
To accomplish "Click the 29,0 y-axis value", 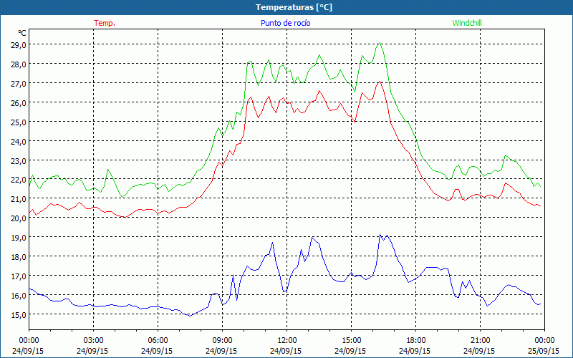I will coord(19,45).
